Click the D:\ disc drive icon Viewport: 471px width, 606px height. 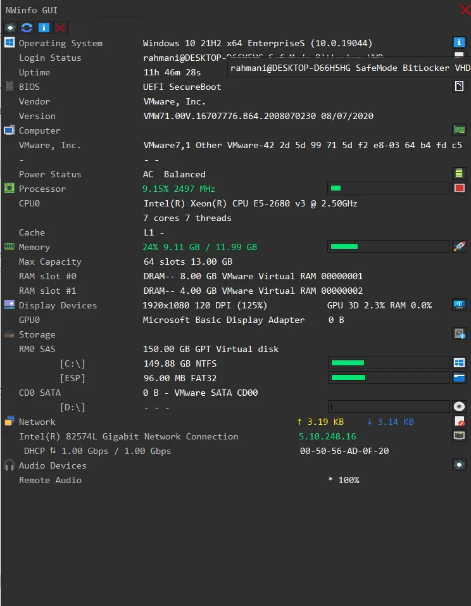(x=459, y=407)
